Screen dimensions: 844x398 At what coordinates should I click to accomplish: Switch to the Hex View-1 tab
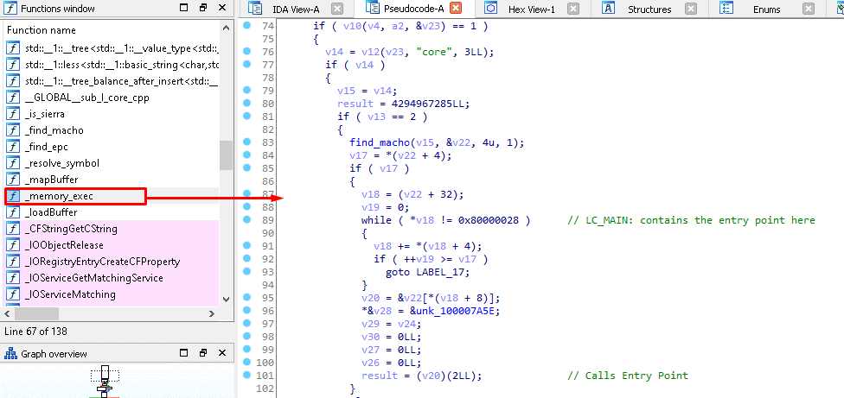[x=532, y=9]
